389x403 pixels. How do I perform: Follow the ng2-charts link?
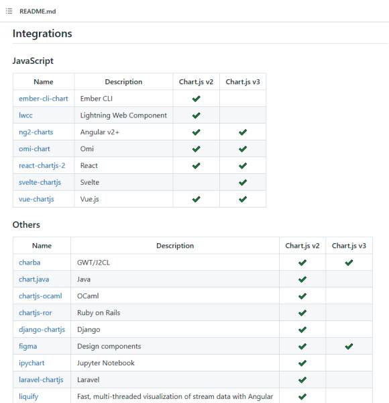click(x=36, y=132)
